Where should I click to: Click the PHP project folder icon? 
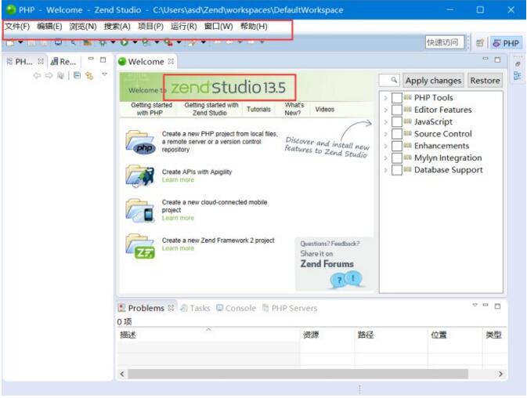pos(140,142)
